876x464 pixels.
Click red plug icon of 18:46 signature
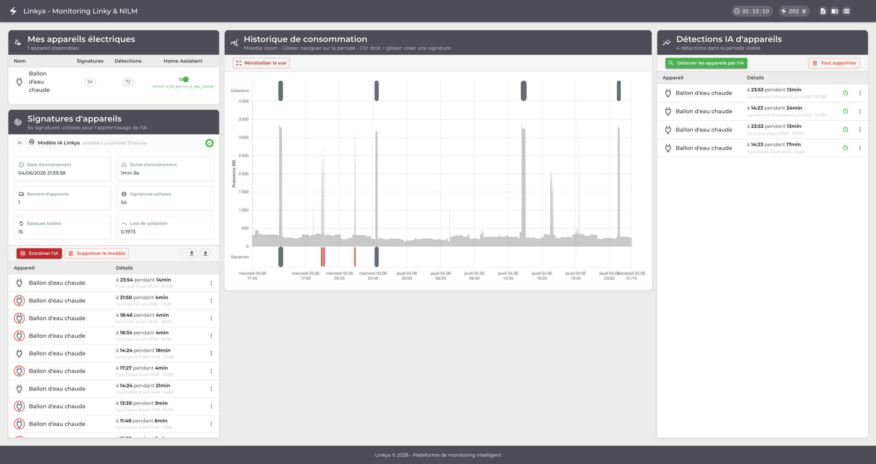[19, 318]
